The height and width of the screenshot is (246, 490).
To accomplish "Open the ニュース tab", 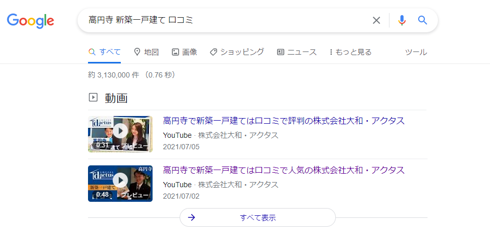I will (x=297, y=52).
